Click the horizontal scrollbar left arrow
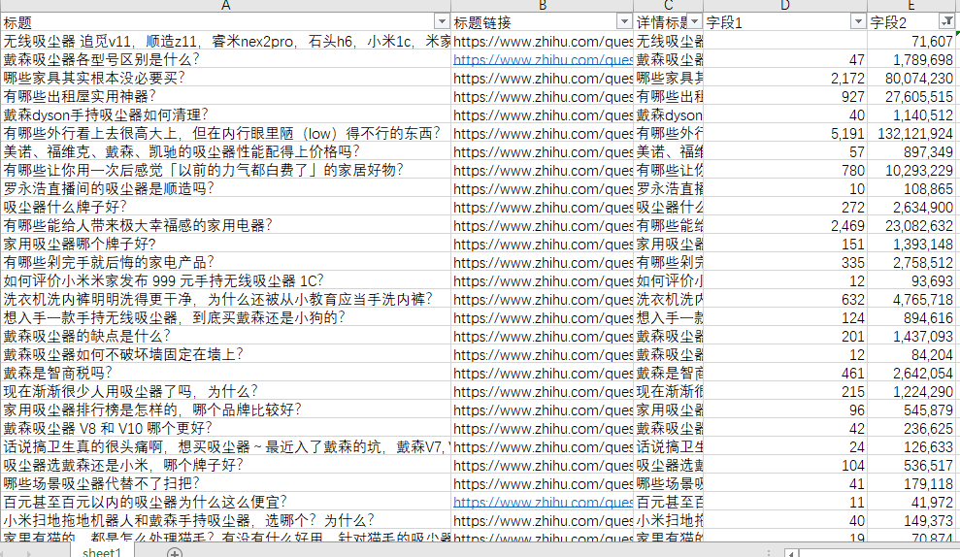 point(791,553)
